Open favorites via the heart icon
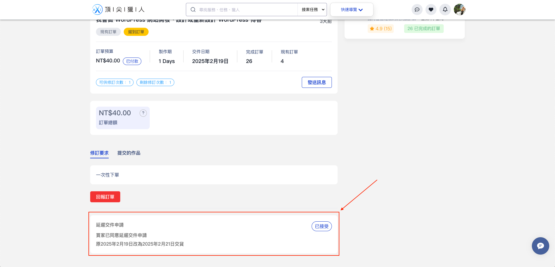Viewport: 555px width, 267px height. click(431, 9)
